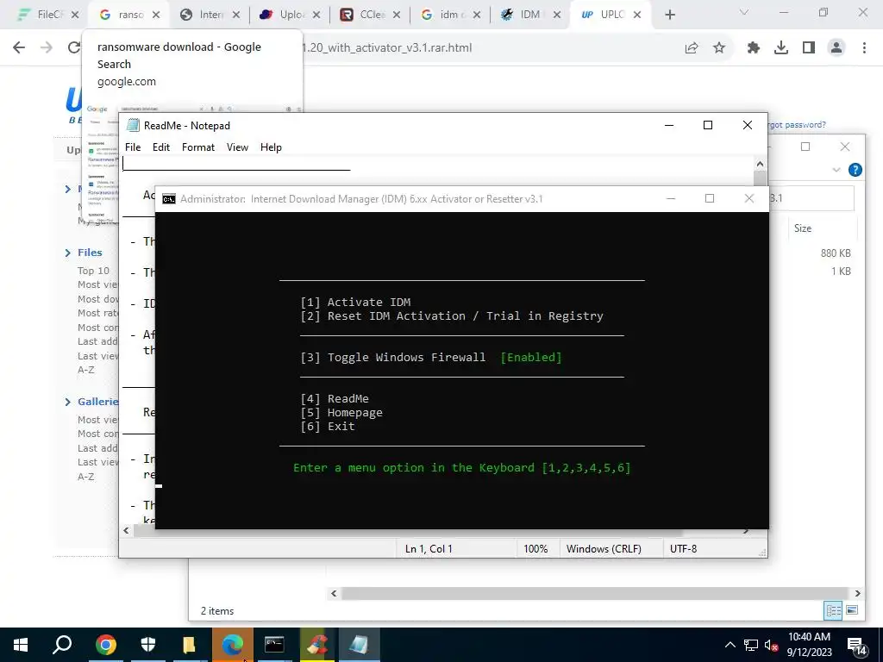The image size is (883, 662).
Task: Open the Chrome profile avatar
Action: click(x=836, y=48)
